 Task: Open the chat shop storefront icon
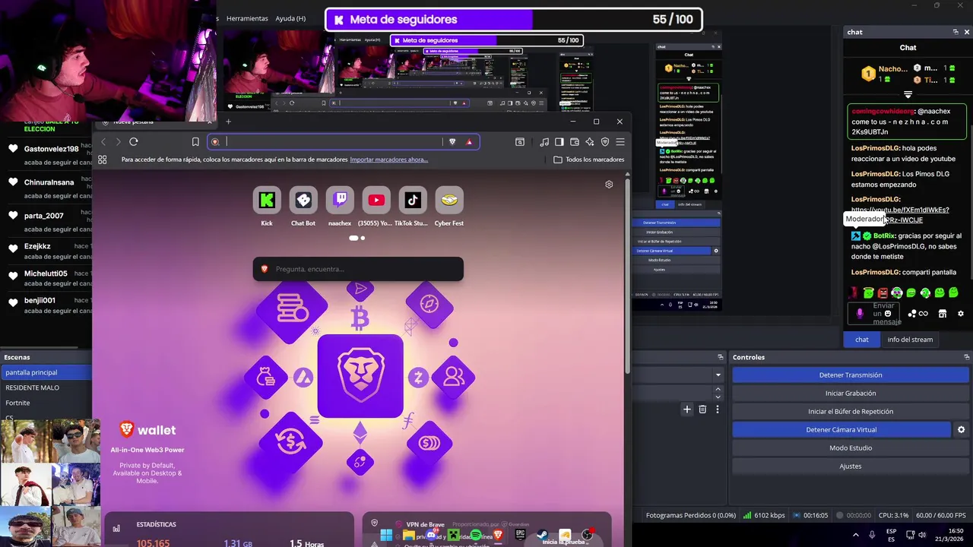[943, 314]
